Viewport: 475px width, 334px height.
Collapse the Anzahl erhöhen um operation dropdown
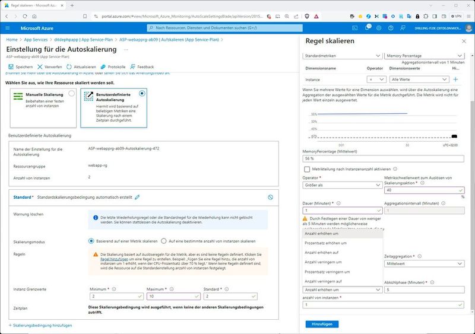point(343,290)
